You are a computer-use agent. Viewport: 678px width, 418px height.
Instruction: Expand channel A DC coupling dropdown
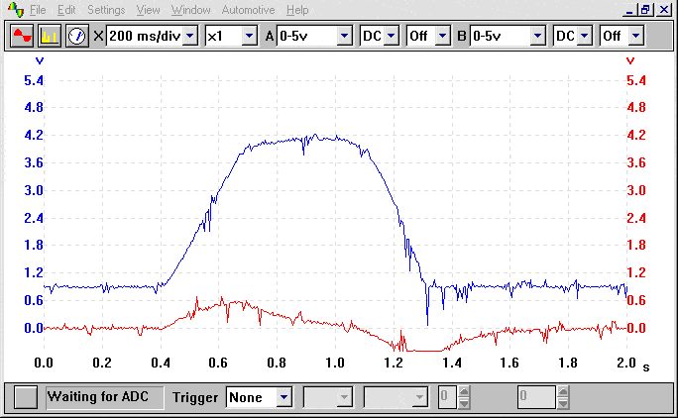(x=391, y=36)
